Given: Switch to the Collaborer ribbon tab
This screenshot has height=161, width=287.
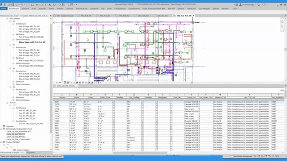Looking at the screenshot, I should [x=94, y=8].
